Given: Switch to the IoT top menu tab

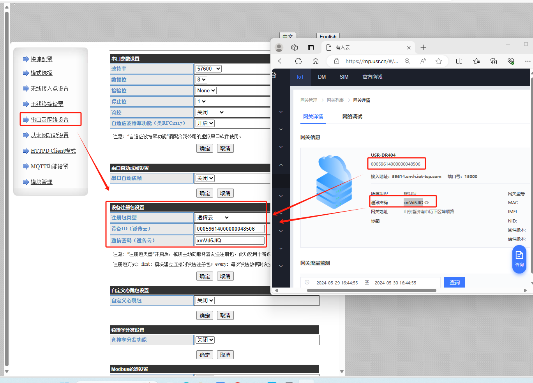Looking at the screenshot, I should [300, 77].
